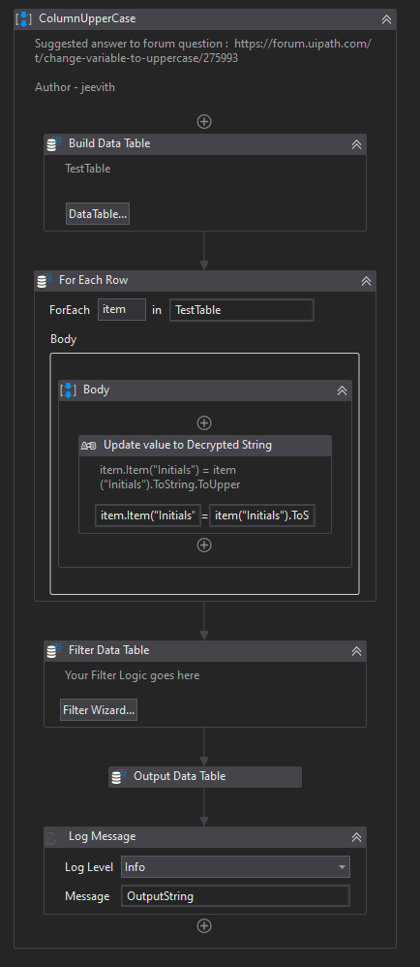The width and height of the screenshot is (420, 967).
Task: Select the Filter Data Table activity icon
Action: point(54,650)
